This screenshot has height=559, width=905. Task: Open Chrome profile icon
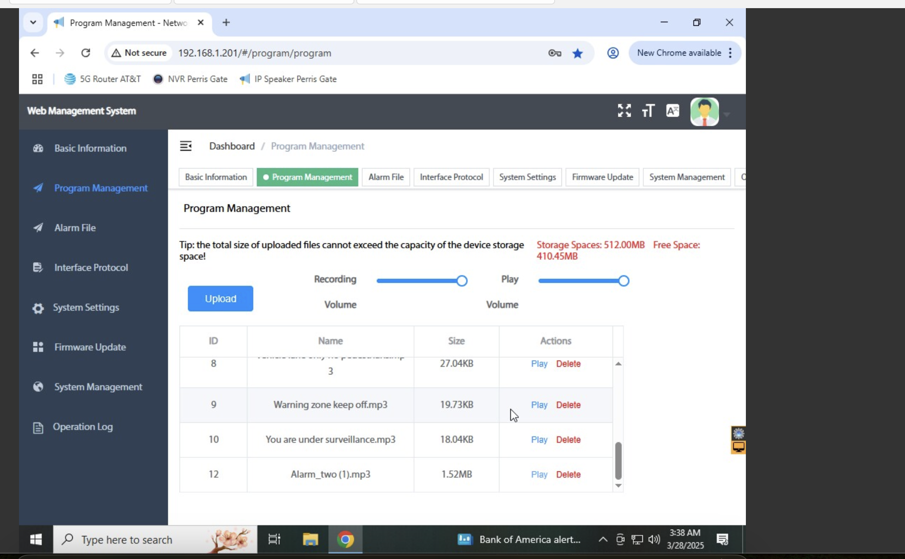613,53
